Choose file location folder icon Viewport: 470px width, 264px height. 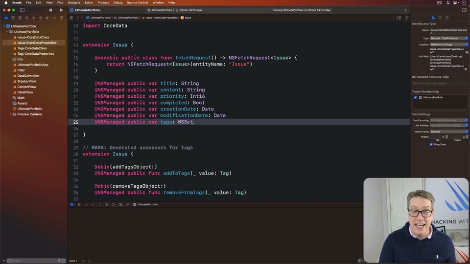click(467, 52)
